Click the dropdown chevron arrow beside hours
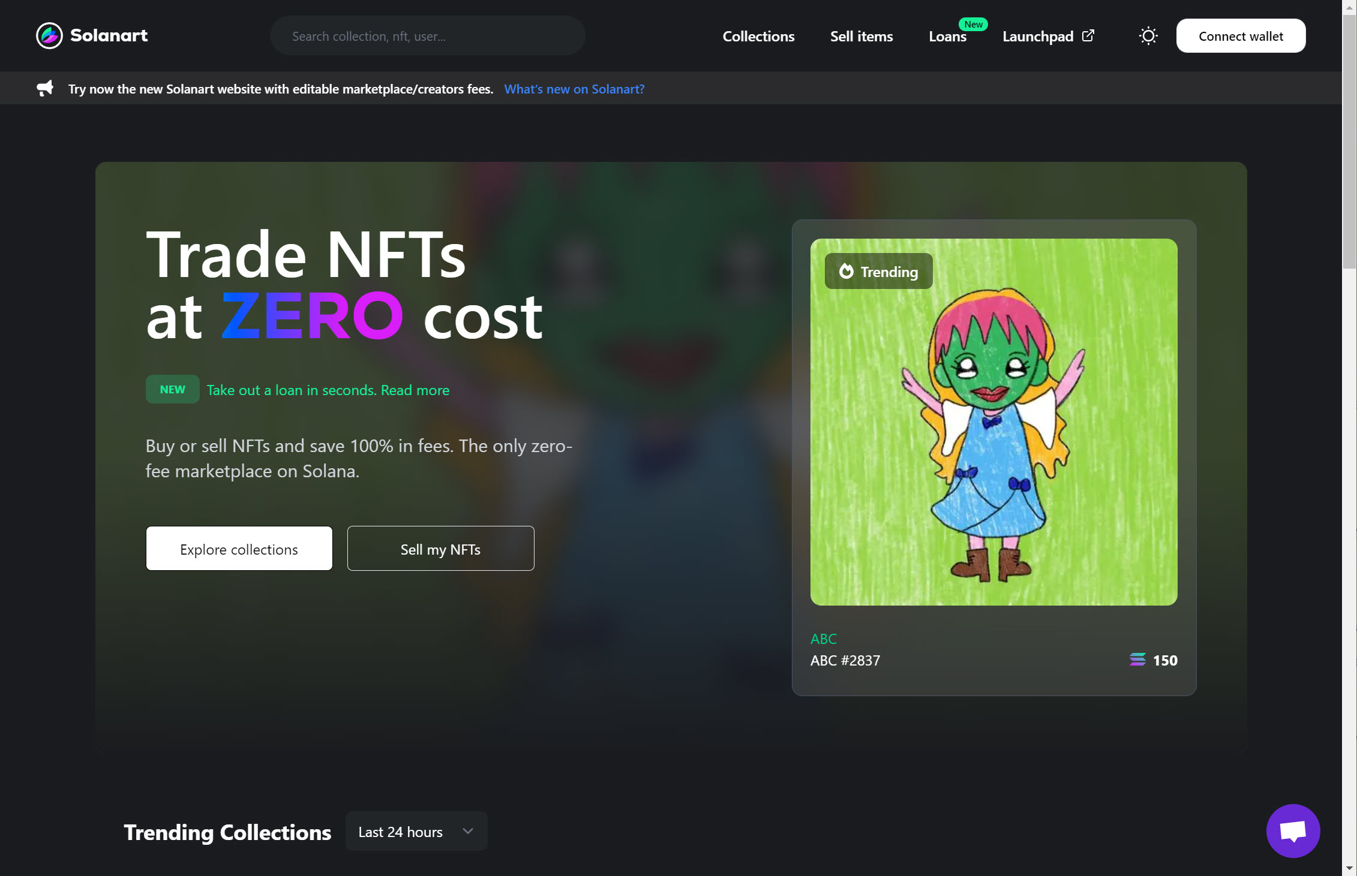 468,831
